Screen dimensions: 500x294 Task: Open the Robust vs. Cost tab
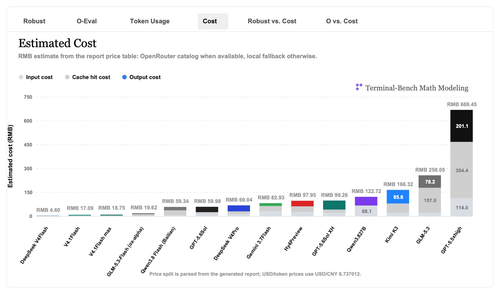coord(272,21)
